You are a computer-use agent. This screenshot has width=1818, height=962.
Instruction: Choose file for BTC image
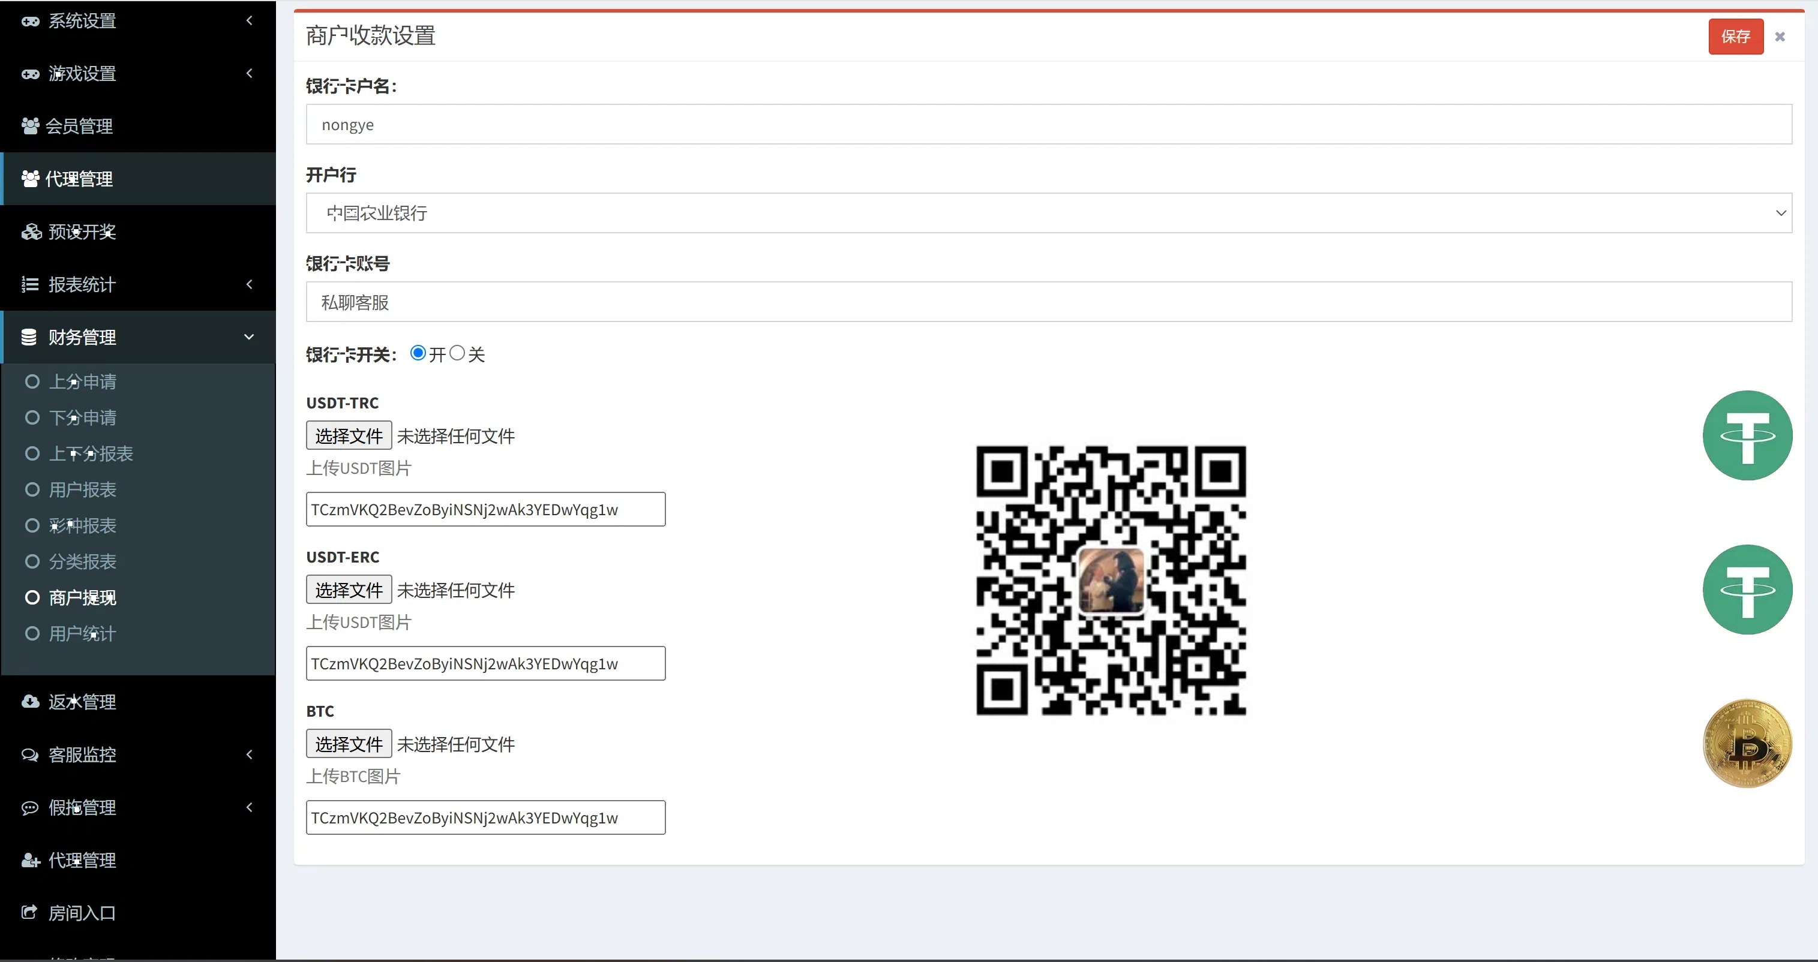(349, 744)
